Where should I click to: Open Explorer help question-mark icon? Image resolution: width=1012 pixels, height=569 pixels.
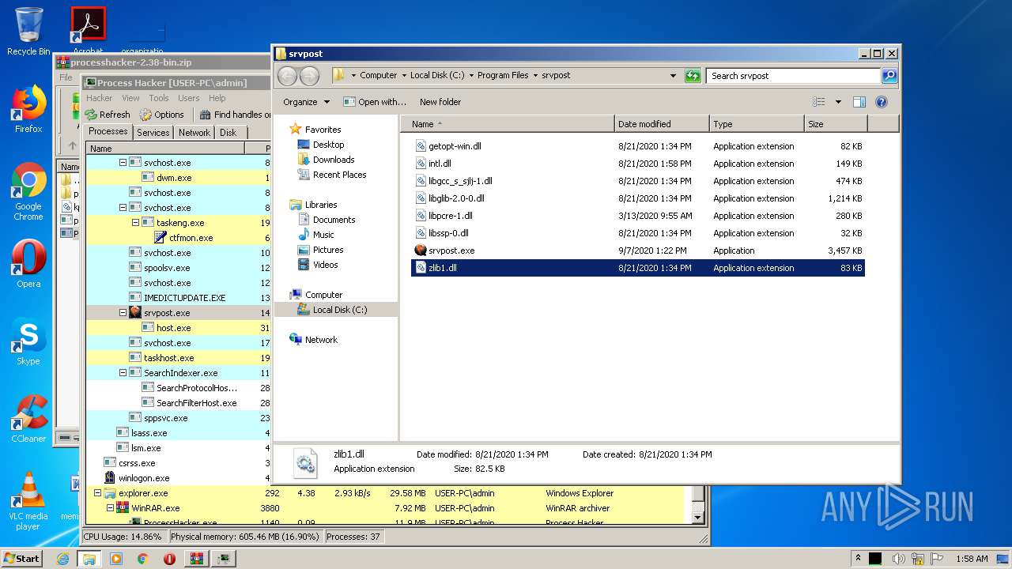tap(882, 102)
